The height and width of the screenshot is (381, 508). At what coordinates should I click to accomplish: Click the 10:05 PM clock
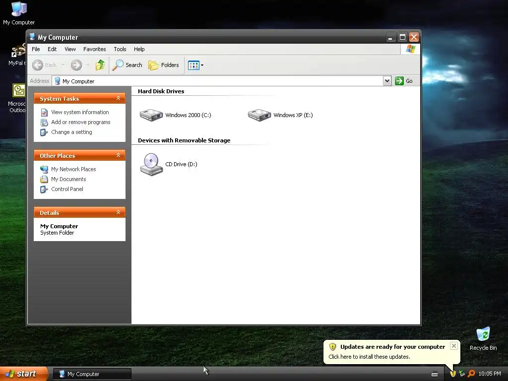490,374
